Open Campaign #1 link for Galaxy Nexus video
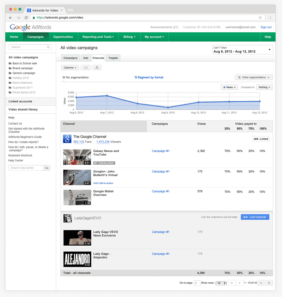 [160, 151]
